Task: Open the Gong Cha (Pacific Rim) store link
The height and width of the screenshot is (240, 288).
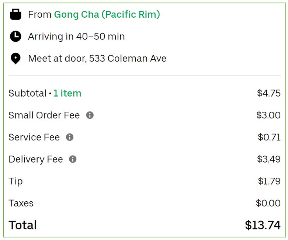Action: [107, 14]
